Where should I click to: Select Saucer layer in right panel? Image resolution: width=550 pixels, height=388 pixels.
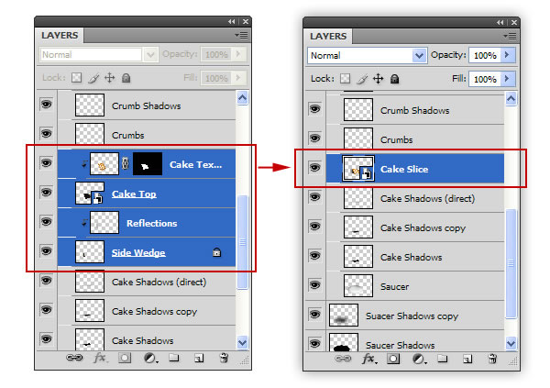(415, 286)
